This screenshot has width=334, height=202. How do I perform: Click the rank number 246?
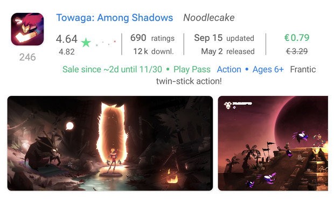27,57
